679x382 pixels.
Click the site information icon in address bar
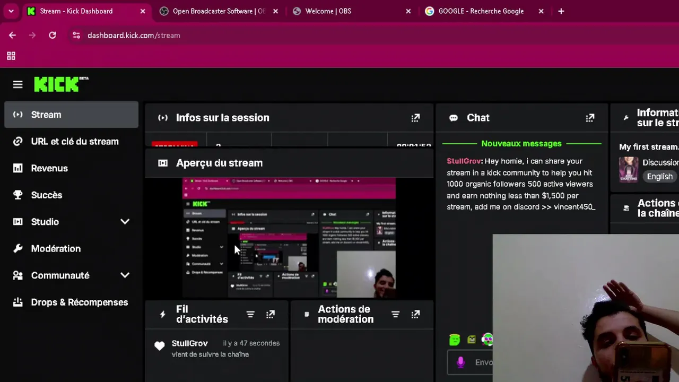76,36
